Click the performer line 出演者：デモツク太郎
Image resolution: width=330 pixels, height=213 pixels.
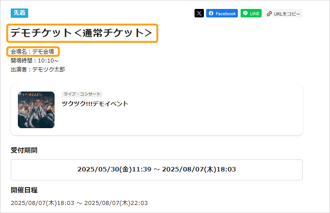point(38,69)
